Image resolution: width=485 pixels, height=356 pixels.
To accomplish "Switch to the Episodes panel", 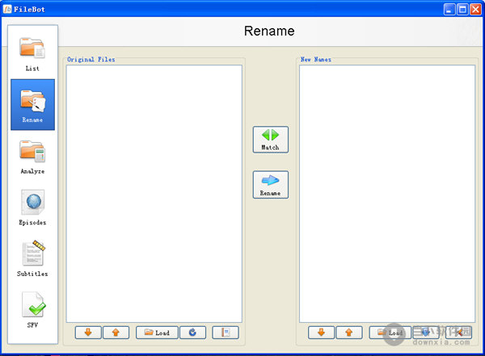I will (32, 207).
